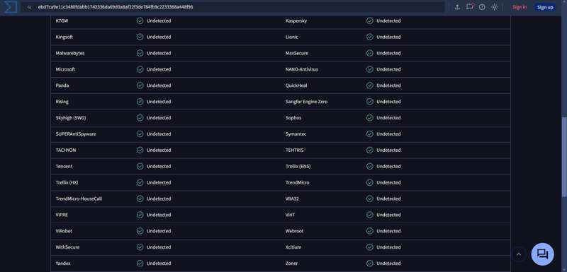This screenshot has height=272, width=567.
Task: Select the QuickHeal engine name
Action: pos(296,85)
